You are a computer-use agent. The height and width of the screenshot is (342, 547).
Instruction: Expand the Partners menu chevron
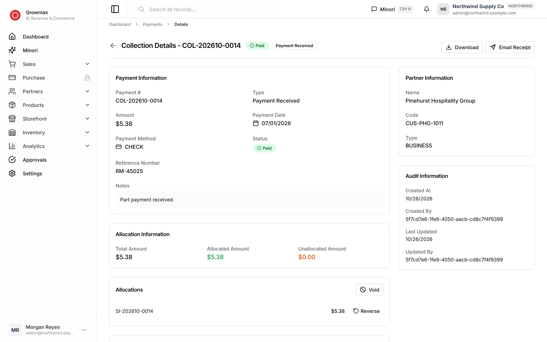click(87, 91)
